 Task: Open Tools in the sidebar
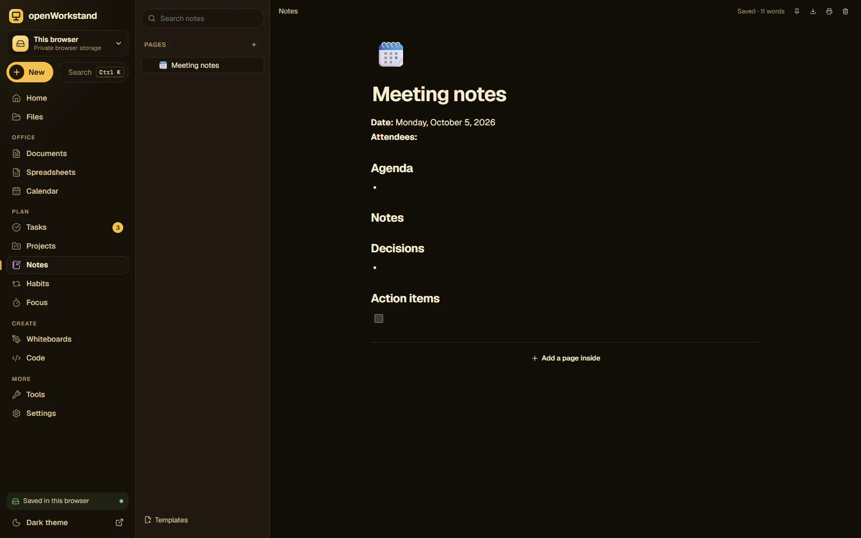coord(67,394)
